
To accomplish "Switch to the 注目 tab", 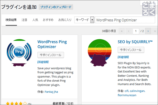I will (24, 20).
